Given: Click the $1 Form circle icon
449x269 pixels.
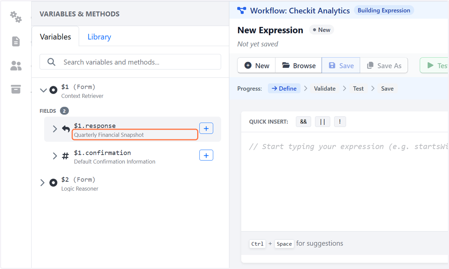Looking at the screenshot, I should (x=54, y=90).
